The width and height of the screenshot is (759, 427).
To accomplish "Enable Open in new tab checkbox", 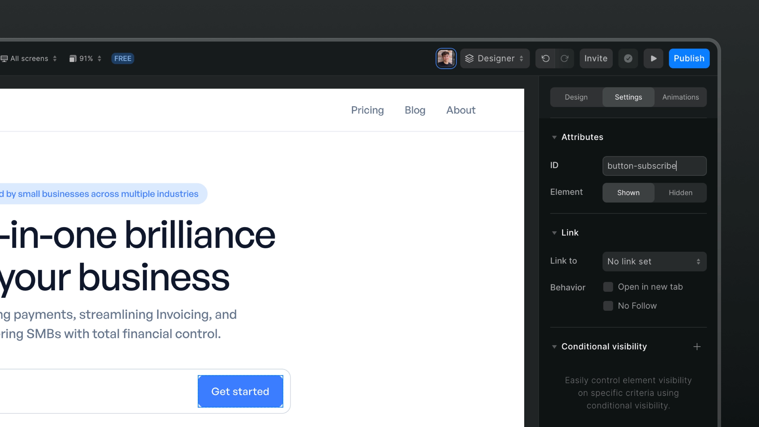I will tap(608, 287).
